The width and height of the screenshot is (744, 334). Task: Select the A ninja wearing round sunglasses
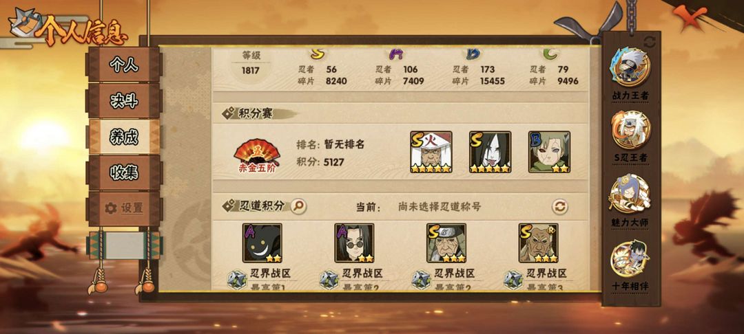tap(354, 243)
